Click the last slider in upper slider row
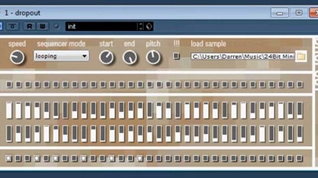The width and height of the screenshot is (318, 178). (x=300, y=110)
